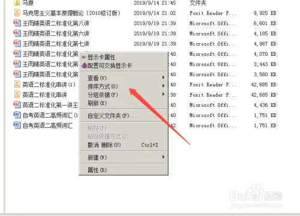Click Foxit Reader type in 英语二标准化串讲(1) row
This screenshot has height=216, width=300.
212,85
